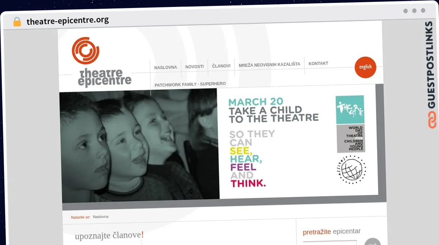Viewport: 439px width, 245px height.
Task: Click the gray World Day of Theatre badge
Action: (x=350, y=139)
